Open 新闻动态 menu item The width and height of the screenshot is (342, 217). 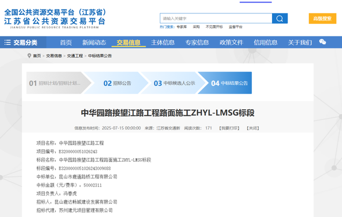tap(94, 43)
